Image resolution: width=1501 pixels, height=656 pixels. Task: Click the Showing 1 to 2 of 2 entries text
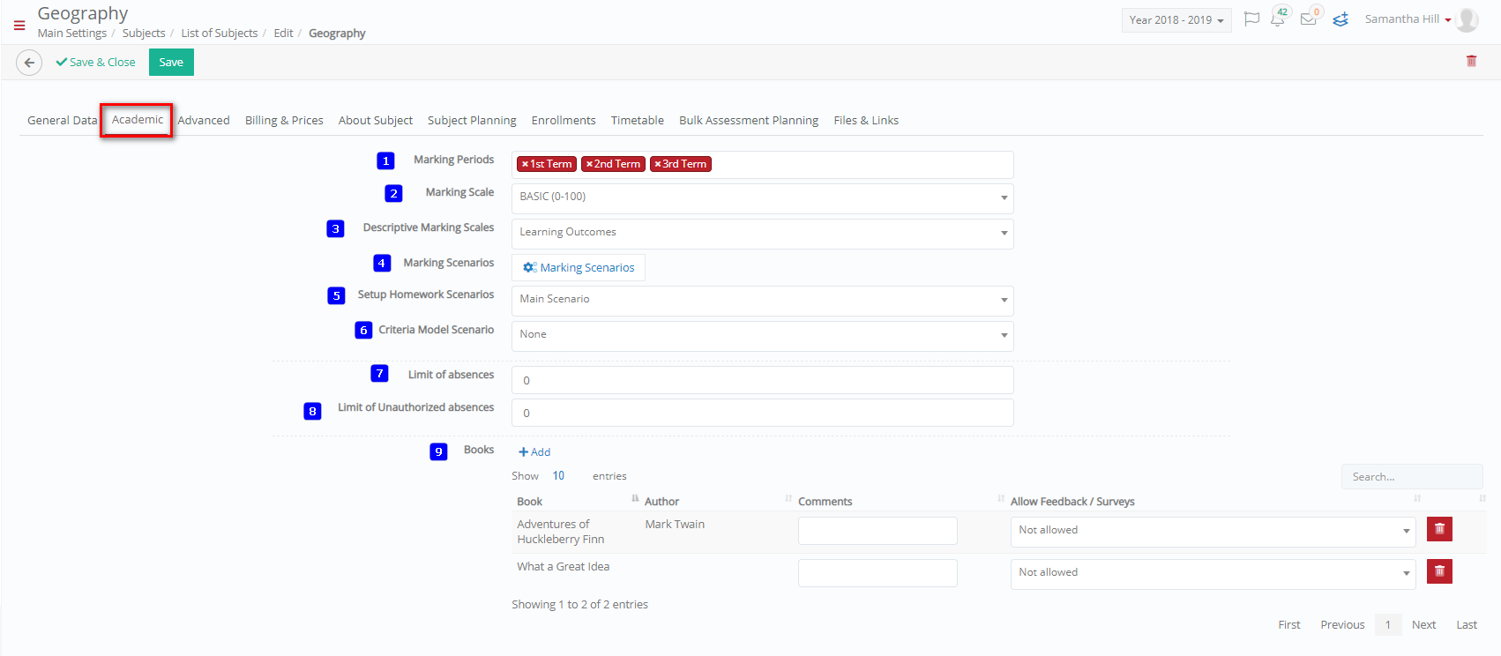(579, 604)
